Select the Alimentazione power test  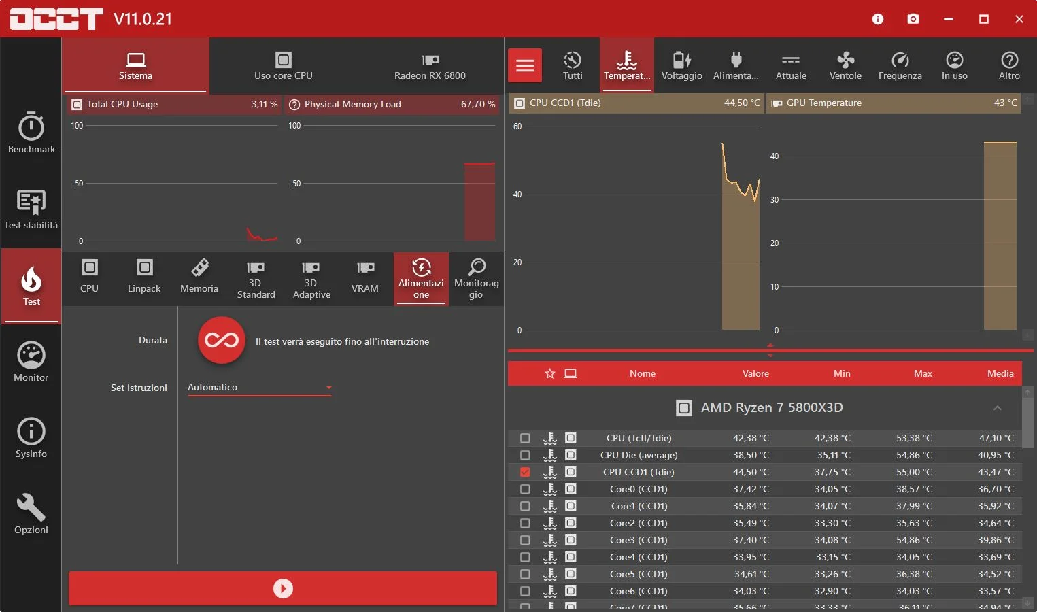421,279
